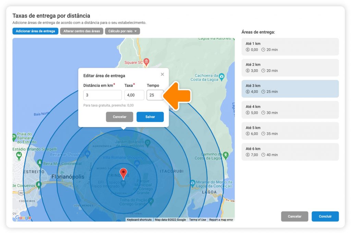This screenshot has width=351, height=234.
Task: Focus the Tempo input field
Action: point(155,95)
